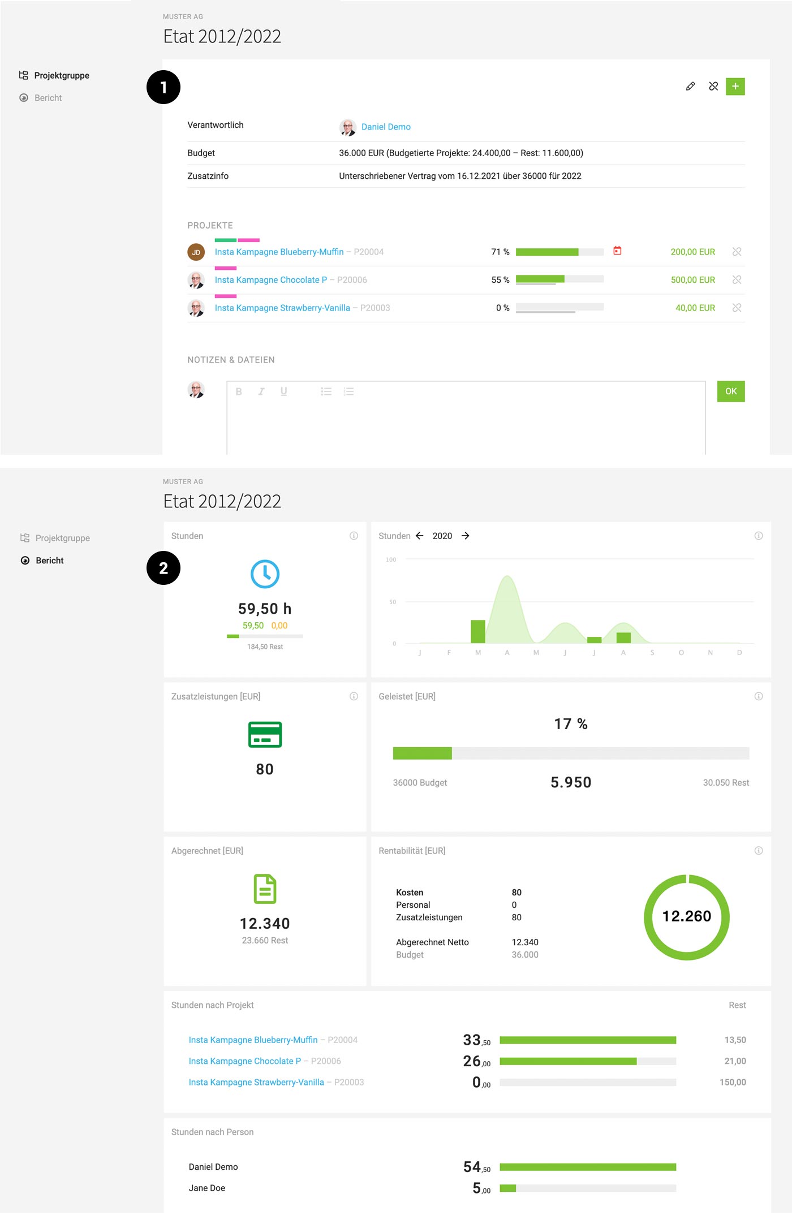Screen dimensions: 792x1215
Task: Insert a bulleted list in the note editor
Action: pos(326,391)
